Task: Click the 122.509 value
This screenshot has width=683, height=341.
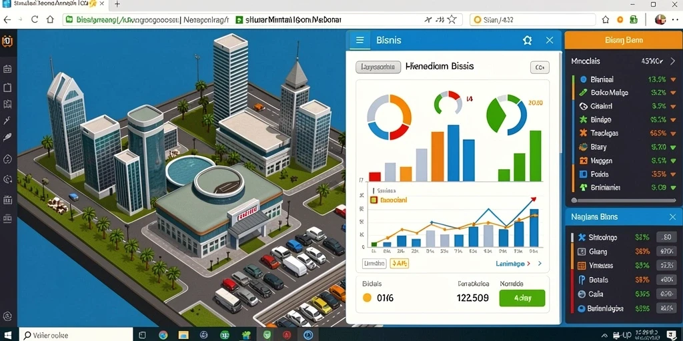Action: point(473,298)
